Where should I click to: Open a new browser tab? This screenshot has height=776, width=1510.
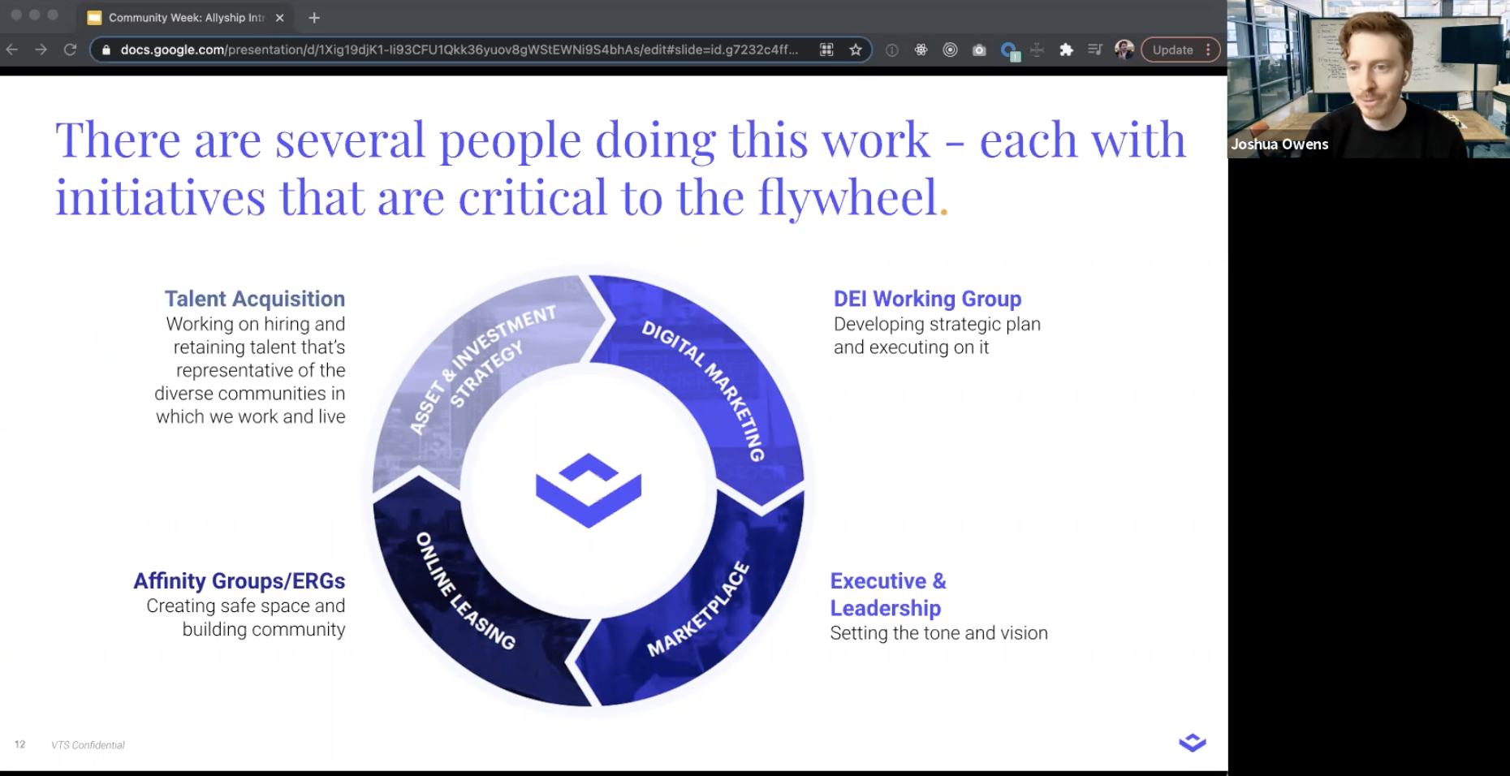[314, 17]
